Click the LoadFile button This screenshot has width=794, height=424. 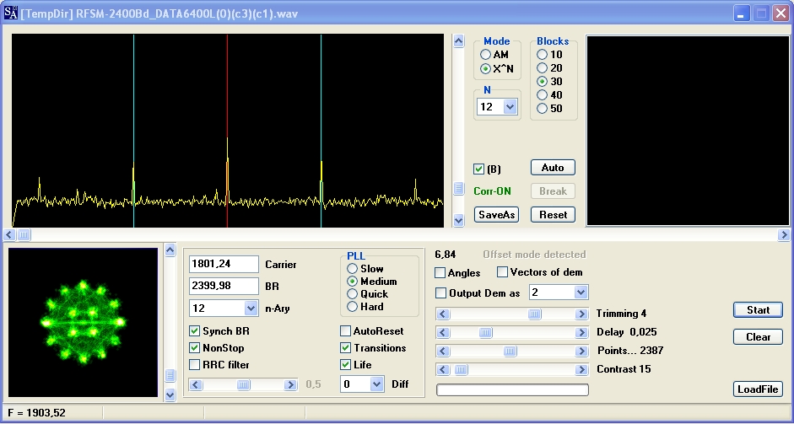[758, 389]
